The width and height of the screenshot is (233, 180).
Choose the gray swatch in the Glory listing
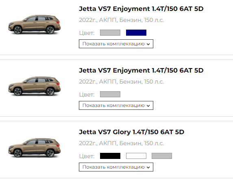[162, 156]
